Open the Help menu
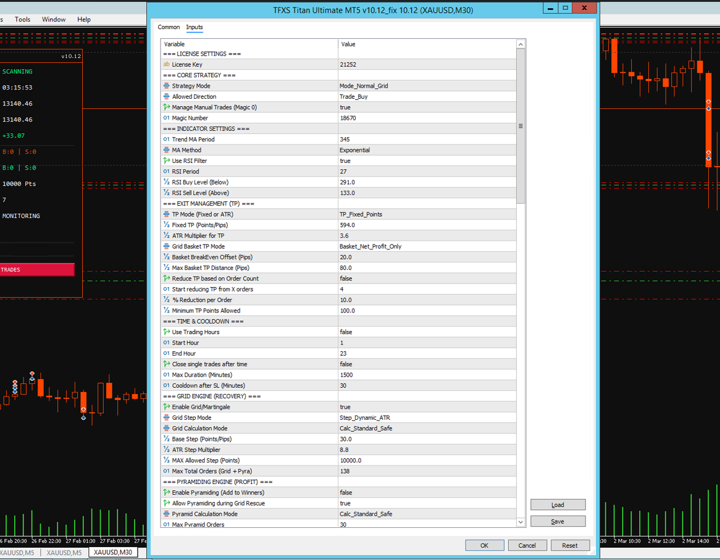 (83, 19)
